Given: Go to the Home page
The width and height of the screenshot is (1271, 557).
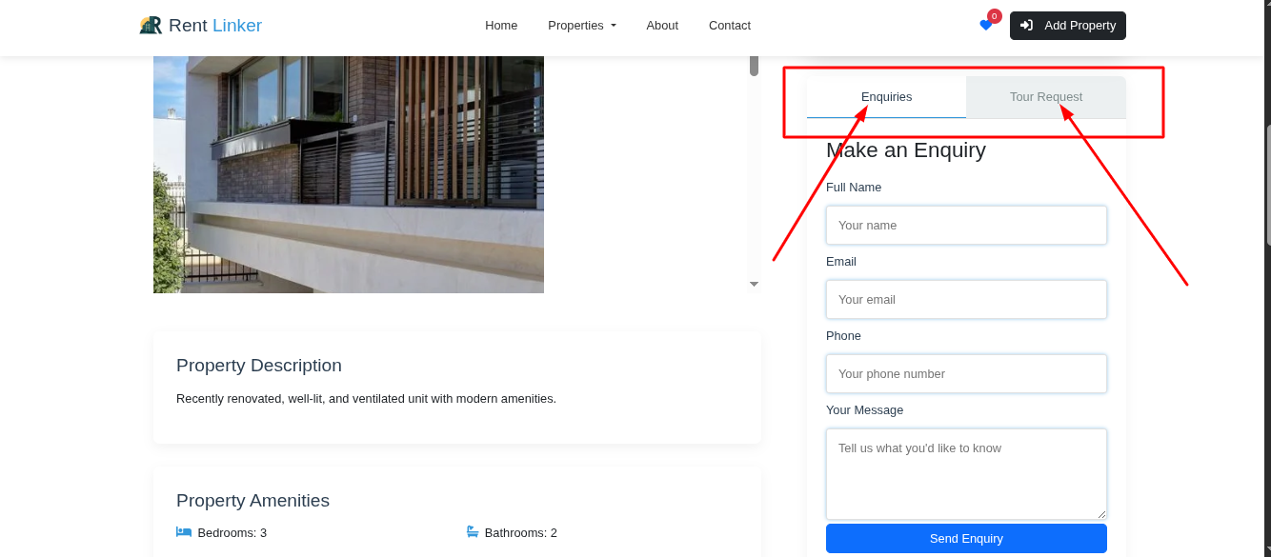Looking at the screenshot, I should 501,26.
